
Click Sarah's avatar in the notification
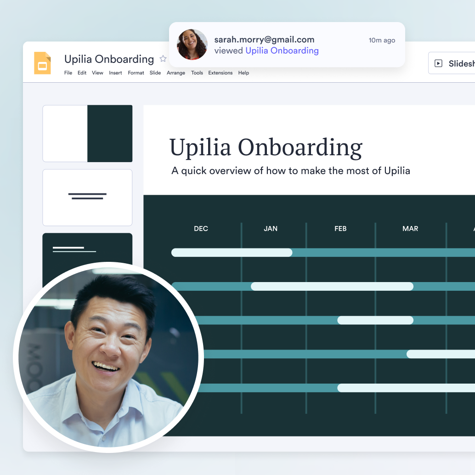(x=192, y=45)
